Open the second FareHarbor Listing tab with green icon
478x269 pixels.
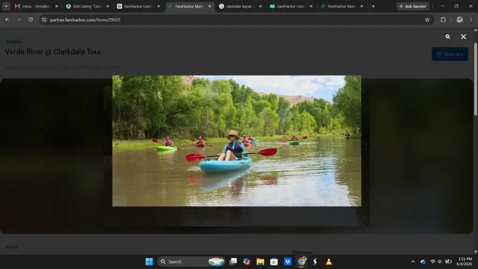pyautogui.click(x=291, y=6)
